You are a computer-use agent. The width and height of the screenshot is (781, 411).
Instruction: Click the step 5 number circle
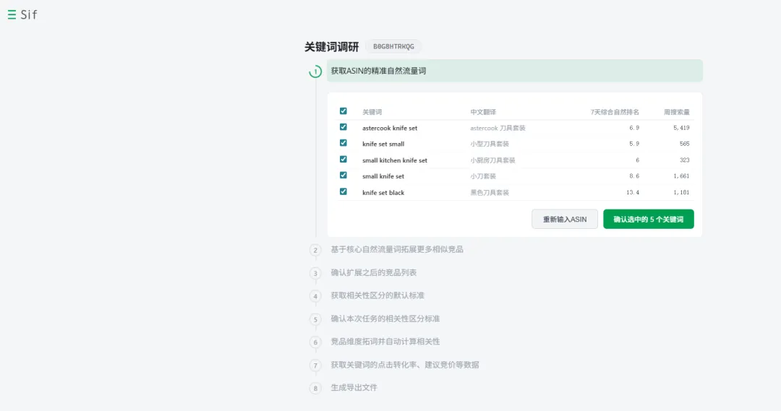[315, 319]
